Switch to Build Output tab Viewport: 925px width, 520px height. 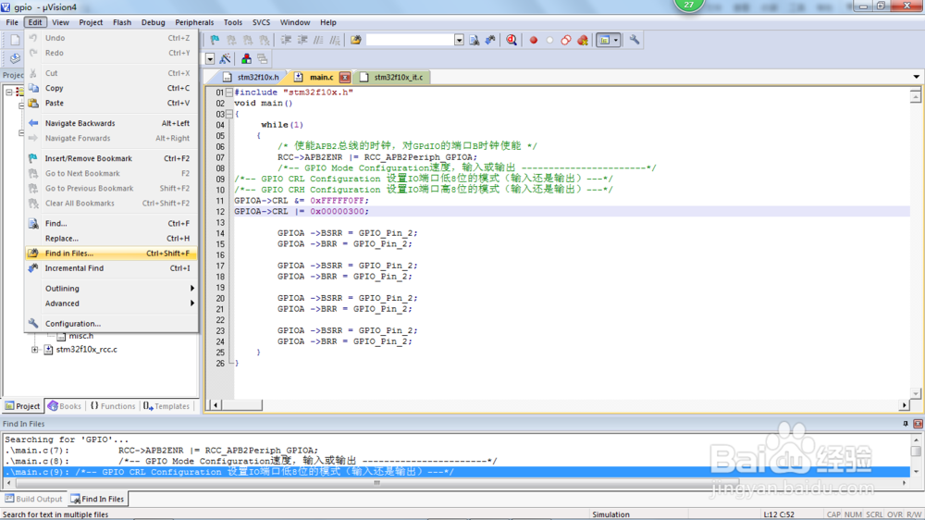(x=33, y=499)
